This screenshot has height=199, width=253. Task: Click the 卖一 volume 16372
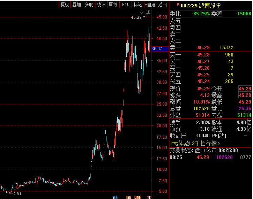click(226, 47)
